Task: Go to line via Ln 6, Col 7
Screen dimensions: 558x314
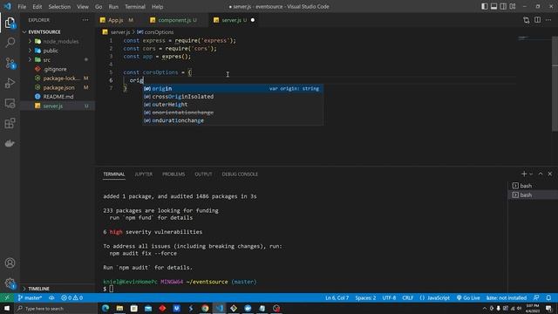Action: click(337, 297)
